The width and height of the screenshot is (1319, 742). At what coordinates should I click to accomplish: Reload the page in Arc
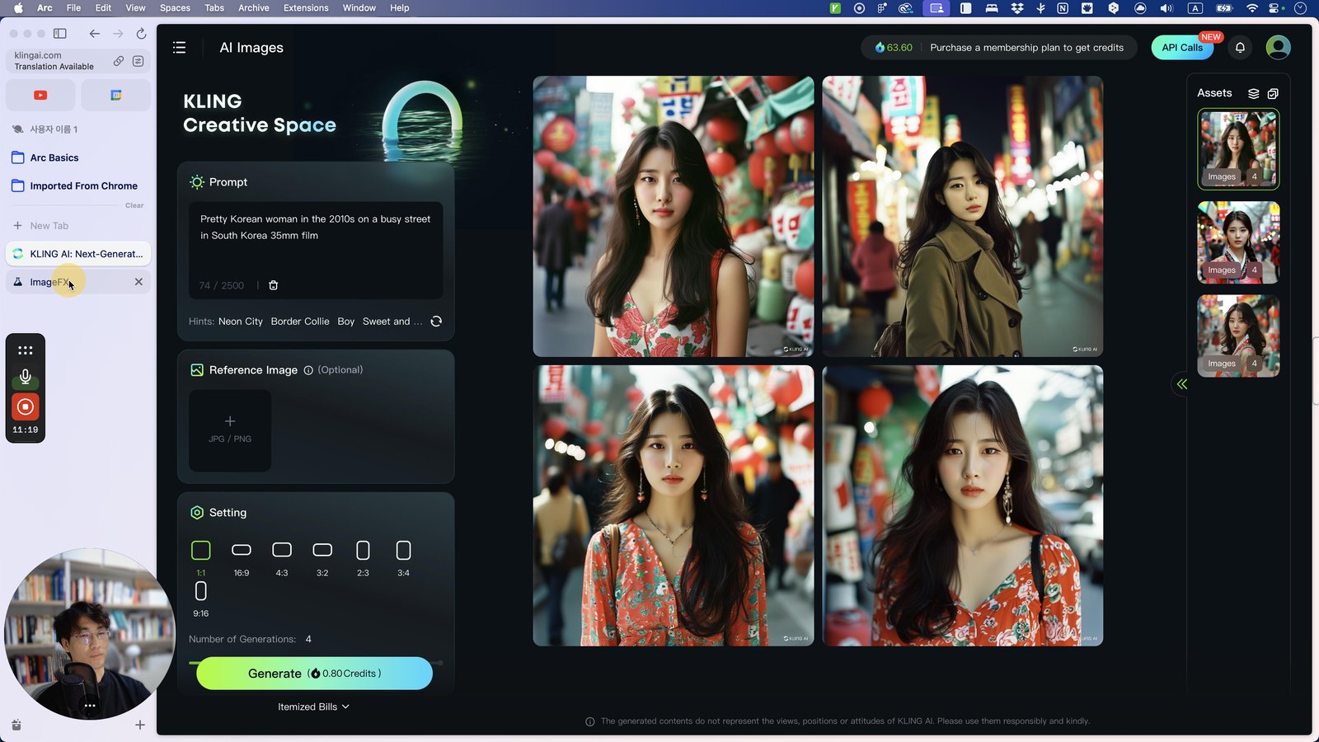click(x=141, y=34)
